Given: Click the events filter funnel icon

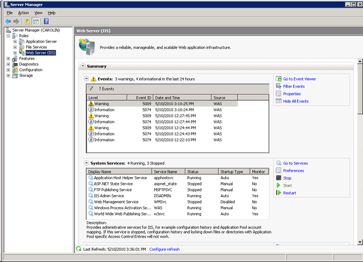Looking at the screenshot, I should [x=91, y=88].
